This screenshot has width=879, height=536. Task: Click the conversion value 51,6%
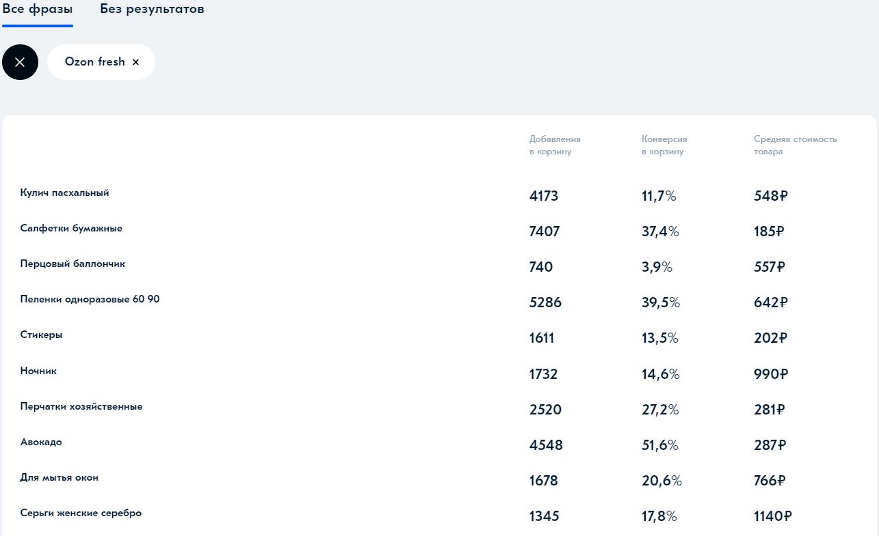point(660,446)
